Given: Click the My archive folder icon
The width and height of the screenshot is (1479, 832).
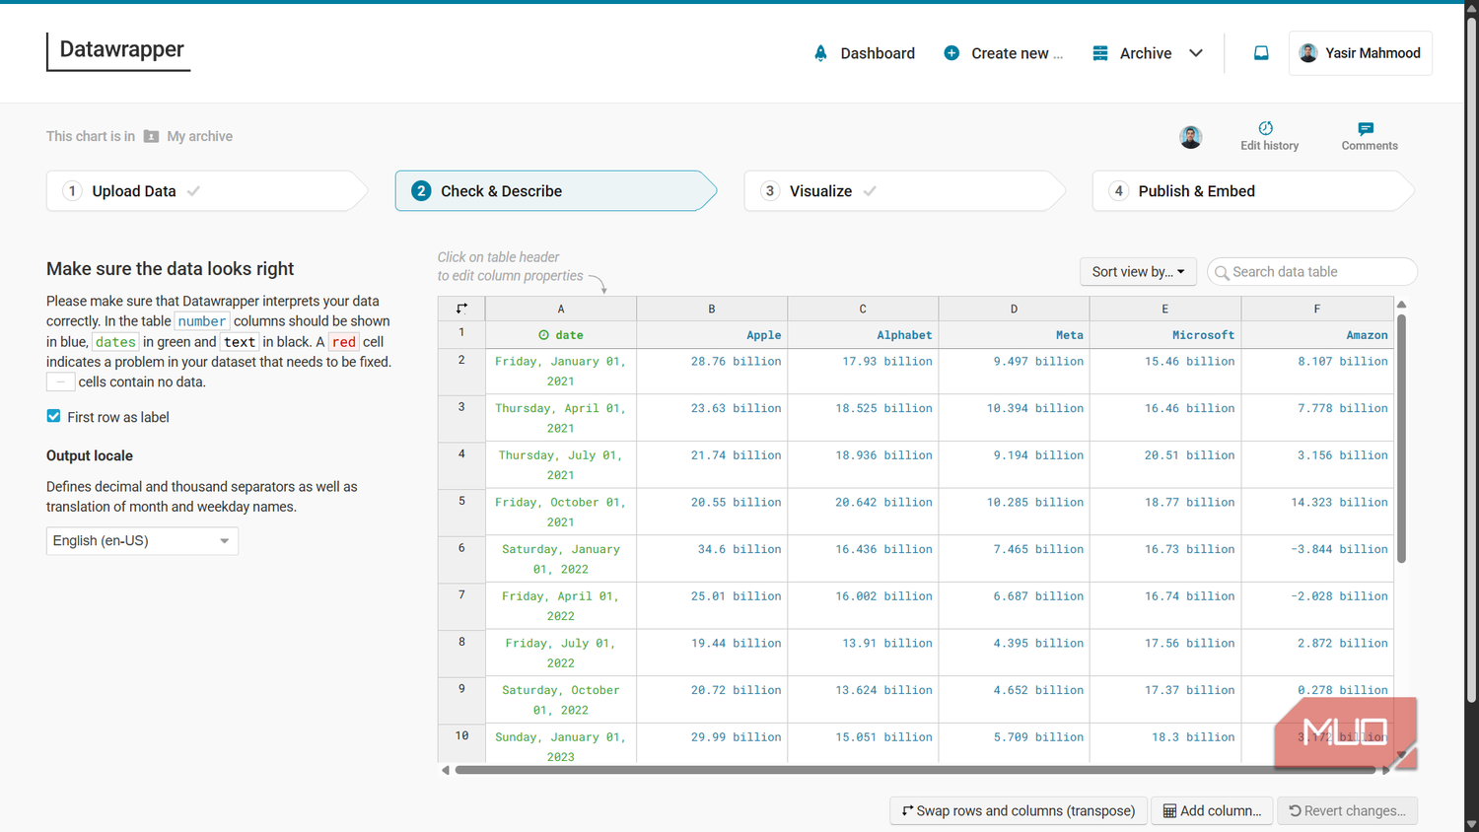Looking at the screenshot, I should point(151,136).
